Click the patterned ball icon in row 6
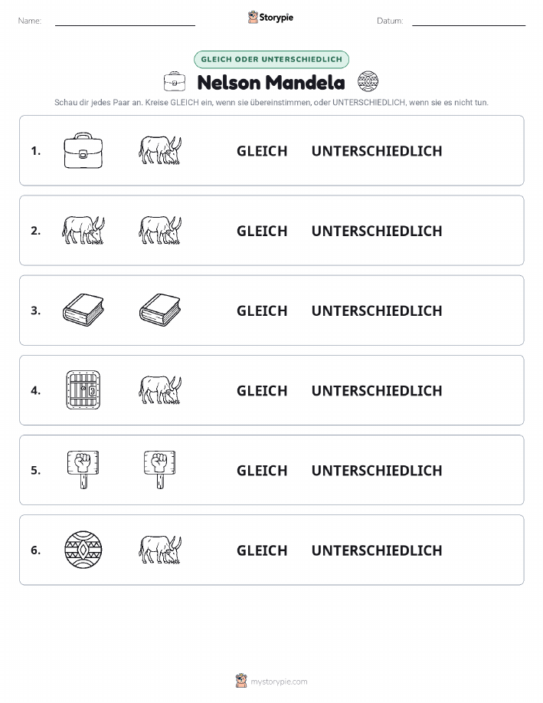543x703 pixels. tap(83, 550)
